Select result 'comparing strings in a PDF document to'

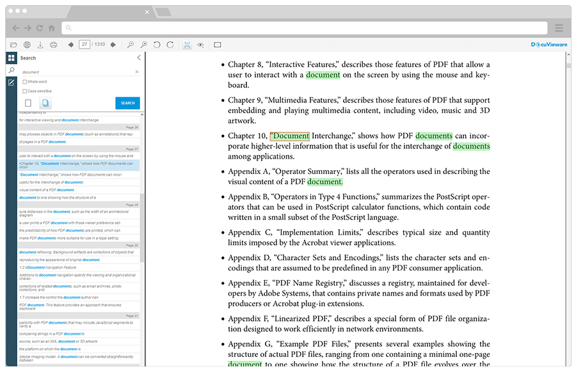click(79, 334)
